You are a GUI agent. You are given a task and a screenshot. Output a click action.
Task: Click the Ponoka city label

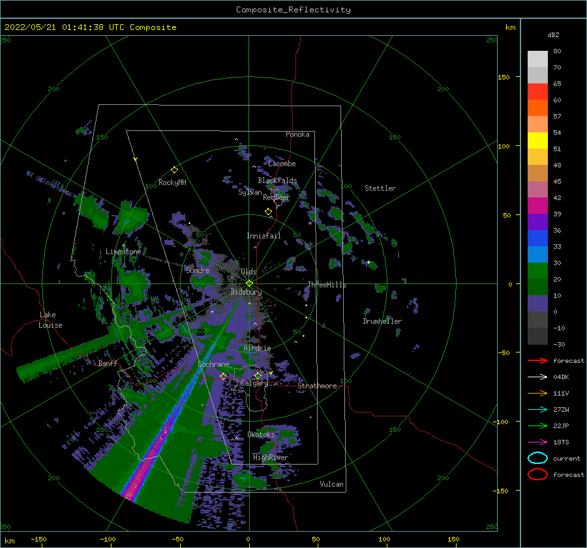pyautogui.click(x=297, y=134)
